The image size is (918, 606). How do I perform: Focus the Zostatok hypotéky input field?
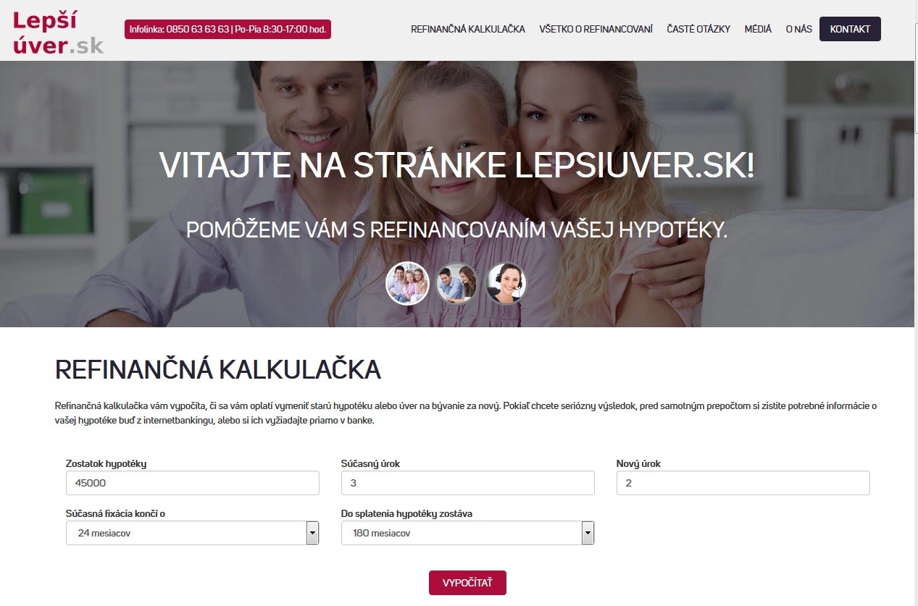click(192, 483)
